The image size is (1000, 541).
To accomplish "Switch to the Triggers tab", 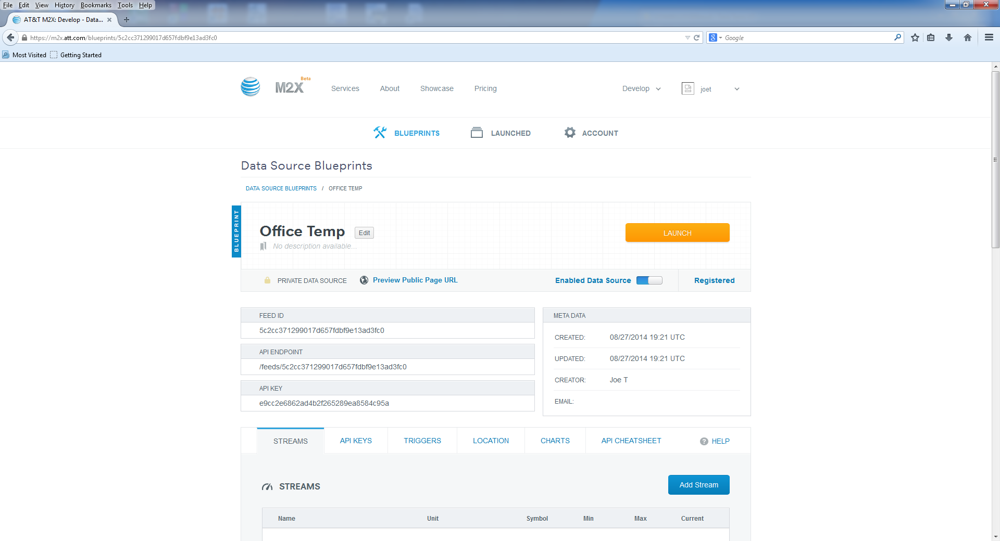I will tap(422, 441).
